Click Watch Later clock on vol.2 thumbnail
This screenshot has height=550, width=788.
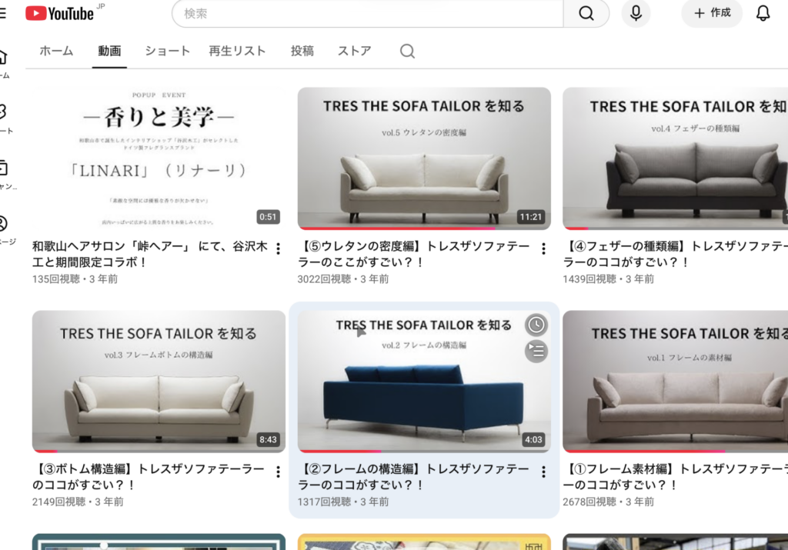pos(536,325)
